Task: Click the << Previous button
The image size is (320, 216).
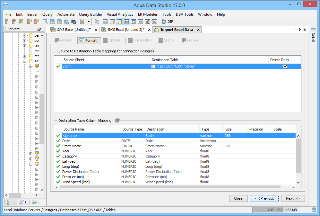Action: 264,198
